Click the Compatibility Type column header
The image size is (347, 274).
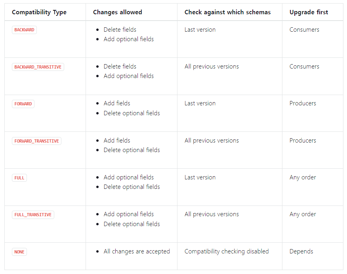(x=39, y=12)
